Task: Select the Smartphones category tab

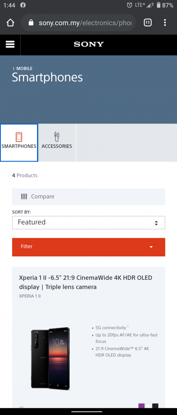Action: click(x=19, y=143)
